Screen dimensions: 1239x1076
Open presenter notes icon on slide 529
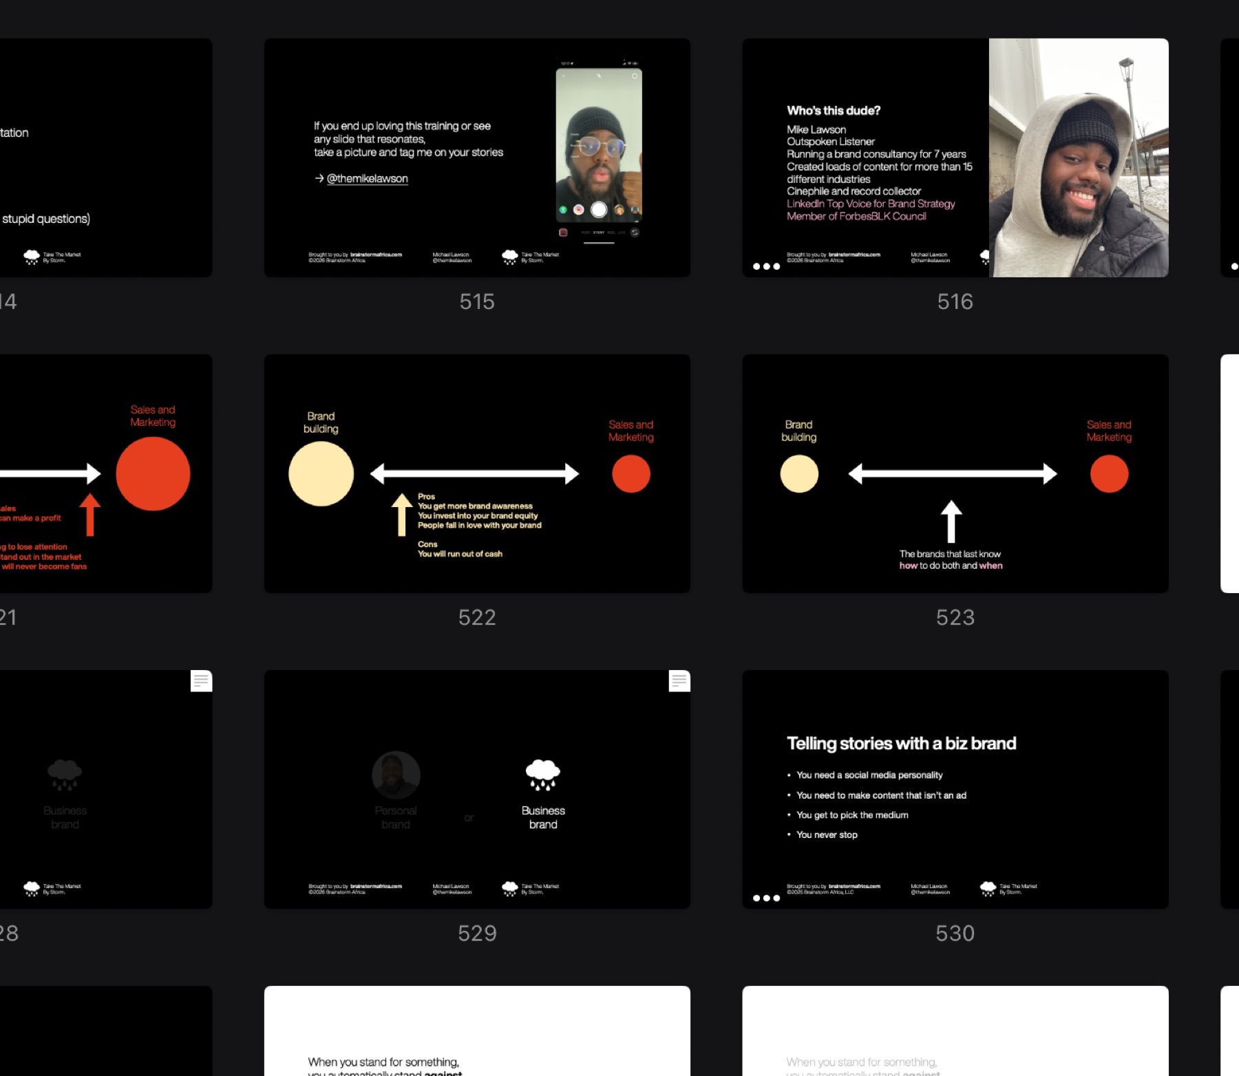pos(679,681)
